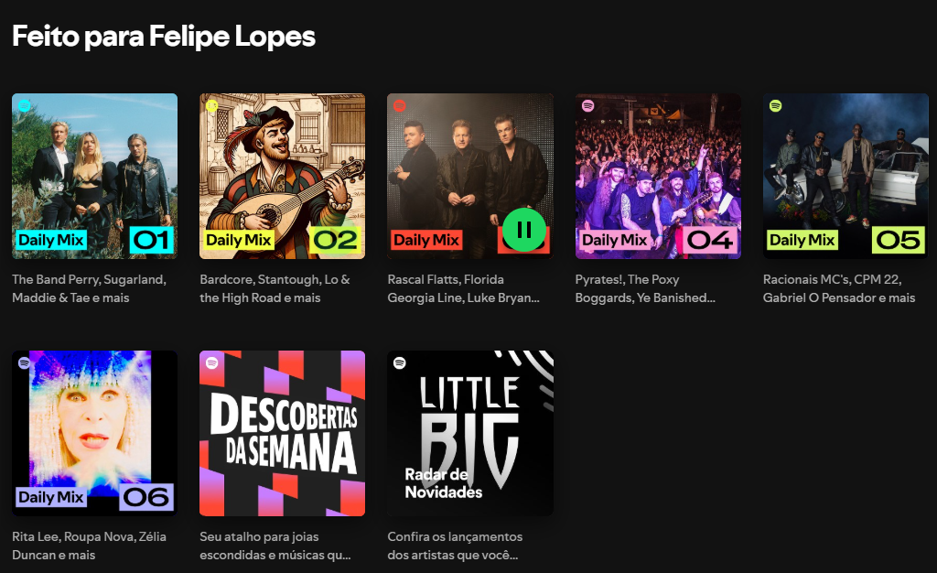The width and height of the screenshot is (937, 573).
Task: Click the Feito para Felipe Lopes heading
Action: pyautogui.click(x=163, y=36)
